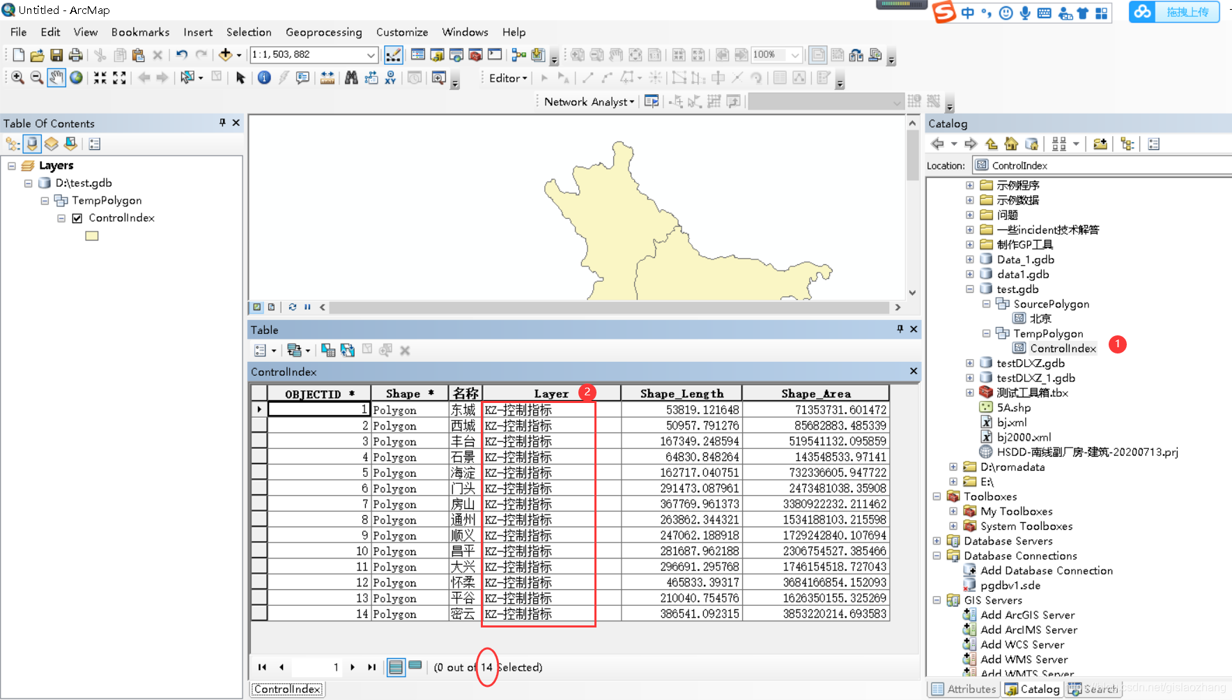The height and width of the screenshot is (700, 1232).
Task: Go to the Catalog home folder
Action: (1011, 144)
